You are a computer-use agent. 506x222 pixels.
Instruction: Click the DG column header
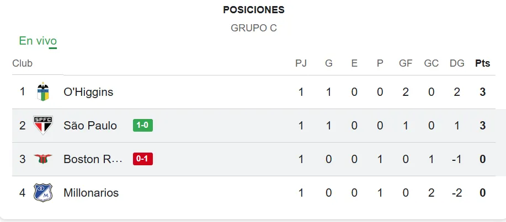457,63
